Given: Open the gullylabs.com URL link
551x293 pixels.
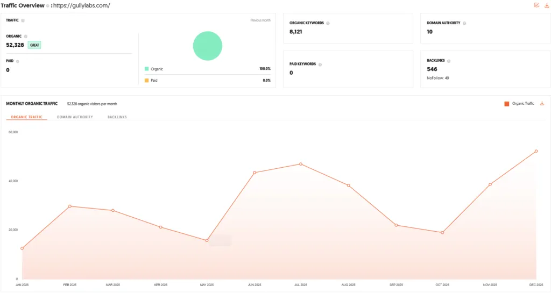Looking at the screenshot, I should click(x=82, y=5).
